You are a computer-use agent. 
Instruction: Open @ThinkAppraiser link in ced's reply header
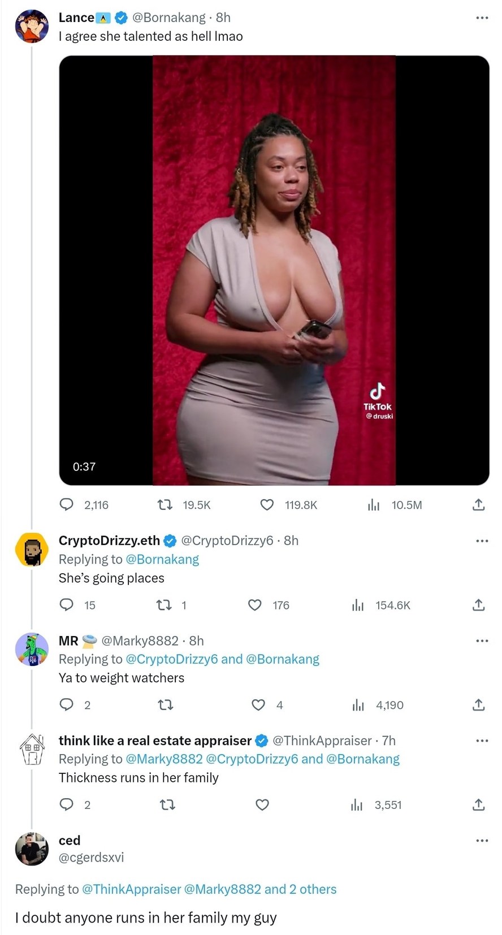point(131,889)
